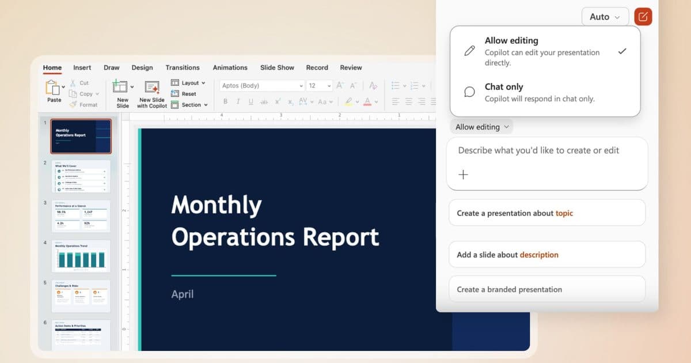This screenshot has height=363, width=691.
Task: Open the Aptos (Body) font dropdown
Action: click(x=261, y=85)
